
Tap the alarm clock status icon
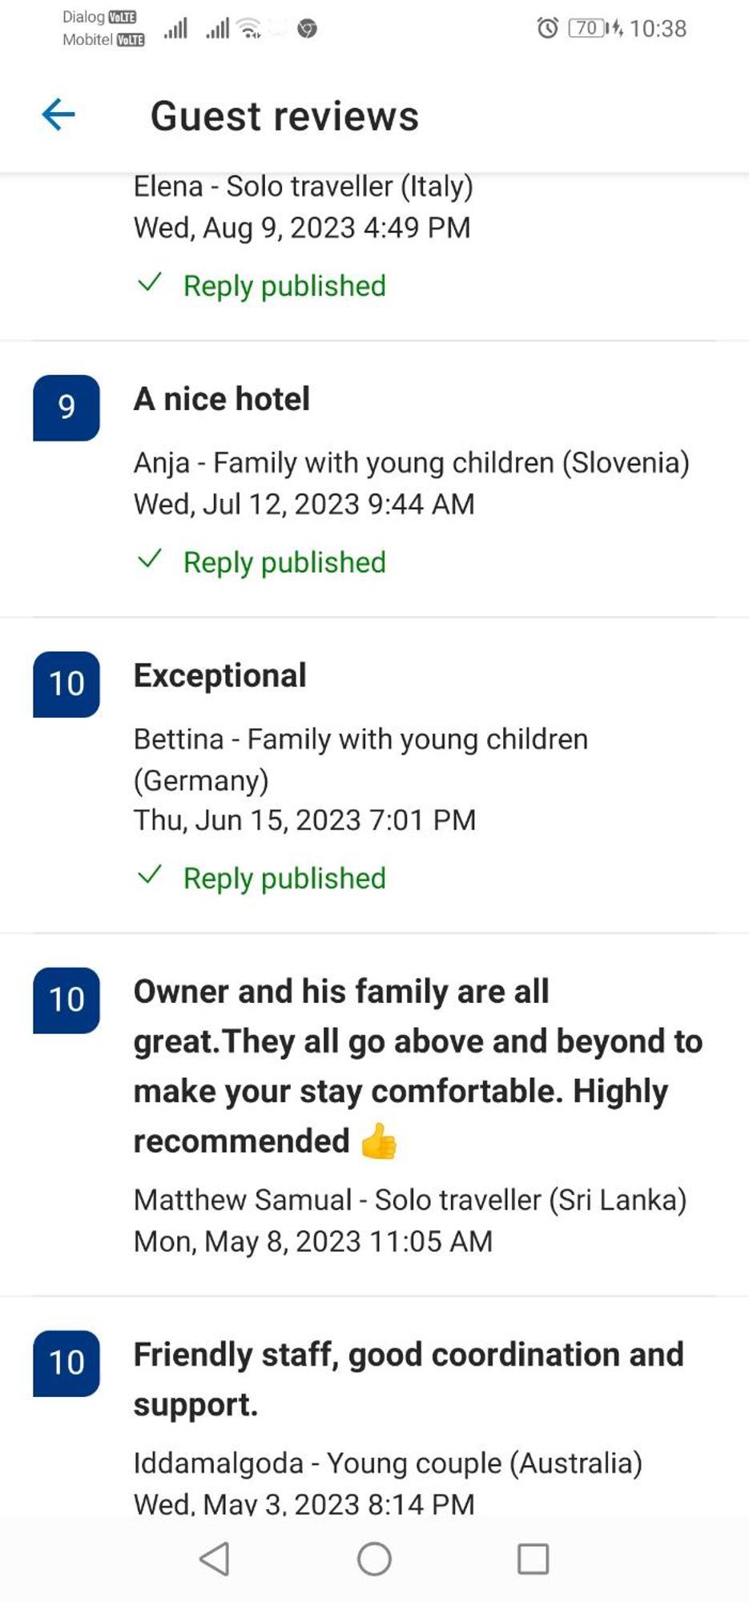(x=547, y=28)
